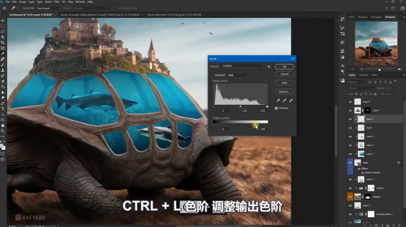Image resolution: width=406 pixels, height=227 pixels.
Task: Click the gray point eyedropper in Levels
Action: pyautogui.click(x=284, y=101)
